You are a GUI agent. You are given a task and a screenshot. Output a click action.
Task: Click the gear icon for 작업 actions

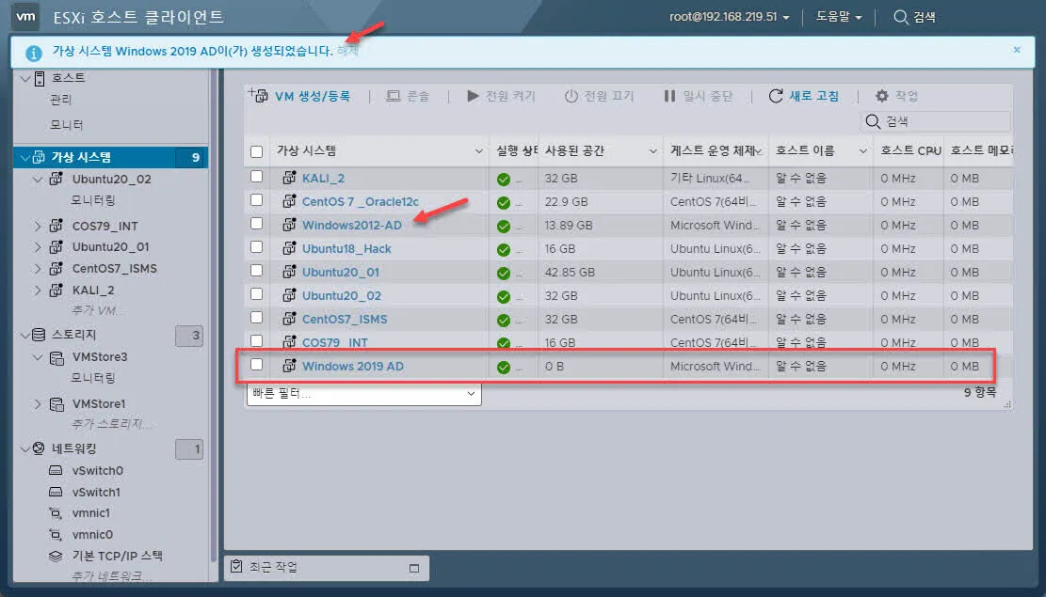coord(881,96)
